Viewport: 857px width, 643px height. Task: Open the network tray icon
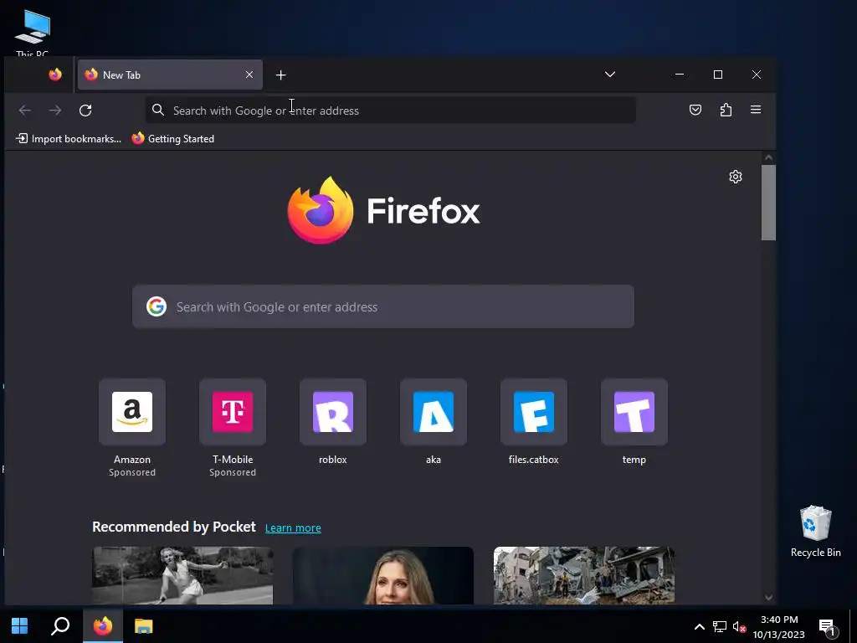[x=719, y=626]
